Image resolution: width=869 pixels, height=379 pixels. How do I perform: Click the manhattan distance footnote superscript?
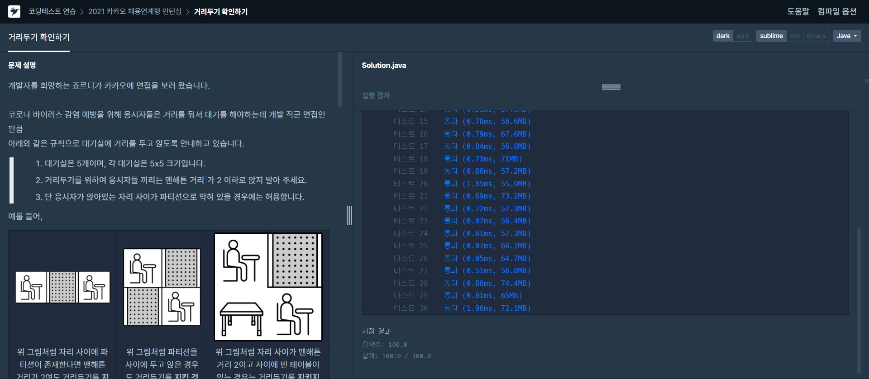pyautogui.click(x=205, y=177)
